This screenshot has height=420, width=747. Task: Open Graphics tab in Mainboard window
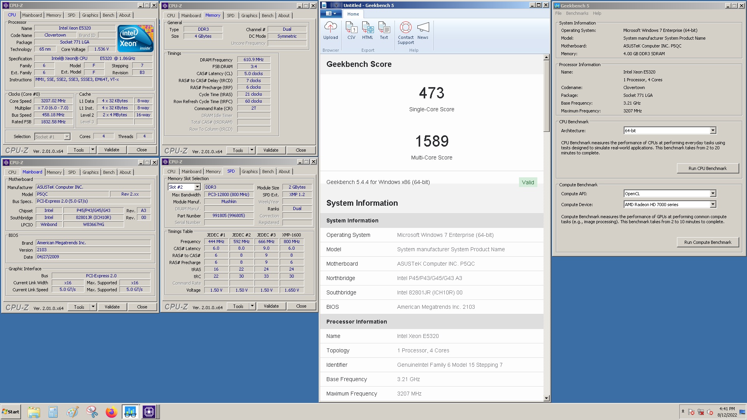pyautogui.click(x=90, y=172)
